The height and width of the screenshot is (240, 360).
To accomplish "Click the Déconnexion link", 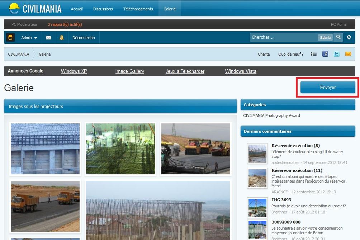I will (x=84, y=38).
